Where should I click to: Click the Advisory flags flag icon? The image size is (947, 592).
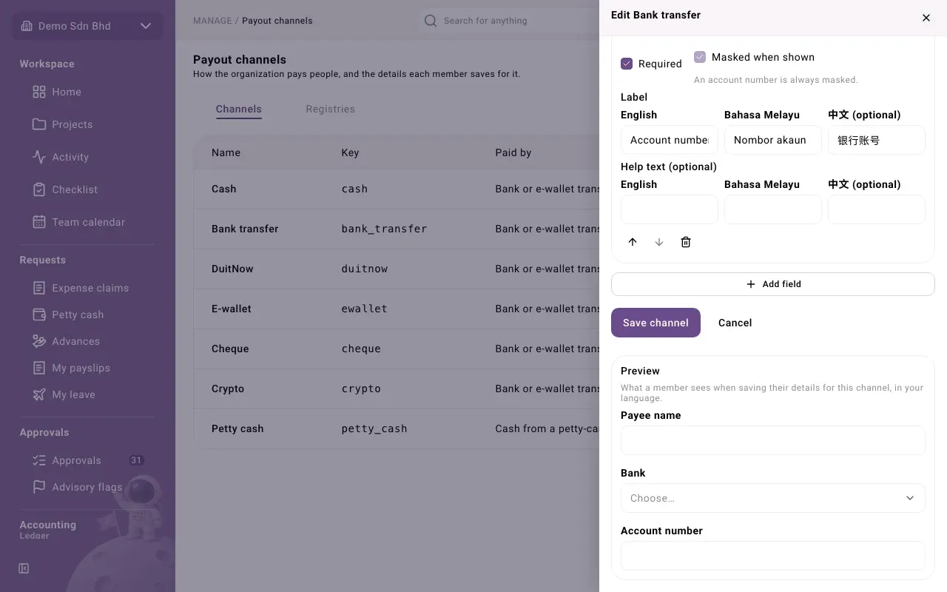tap(39, 487)
